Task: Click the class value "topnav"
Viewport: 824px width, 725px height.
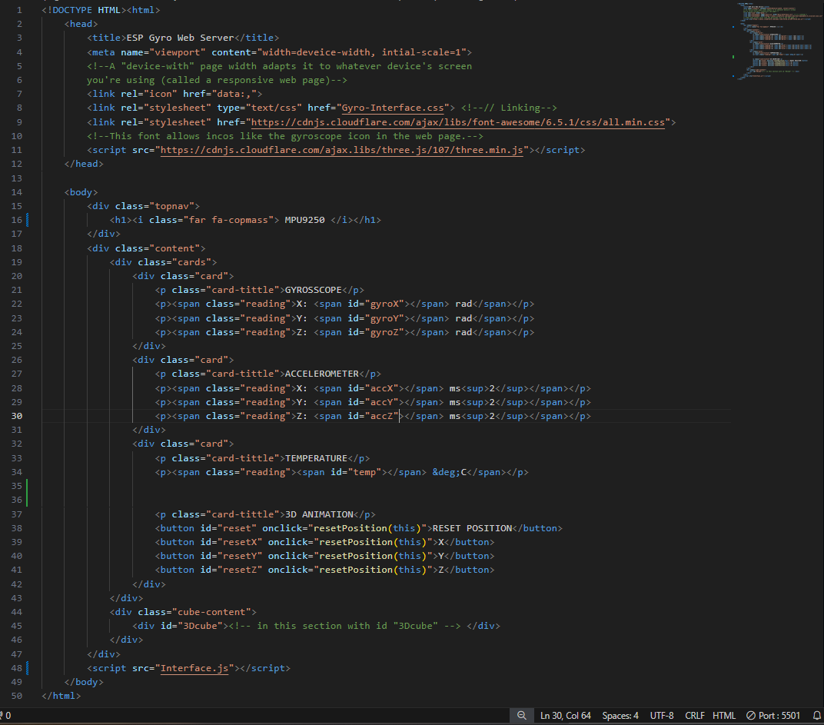Action: 174,206
